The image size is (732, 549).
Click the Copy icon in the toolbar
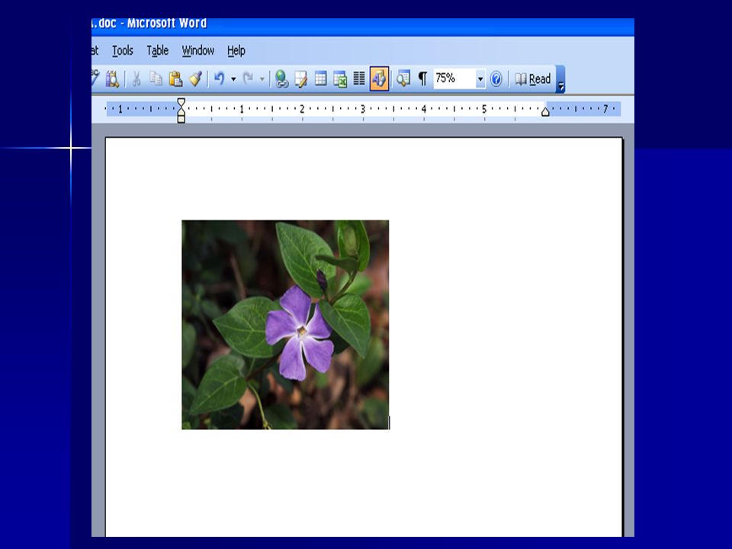(x=156, y=79)
